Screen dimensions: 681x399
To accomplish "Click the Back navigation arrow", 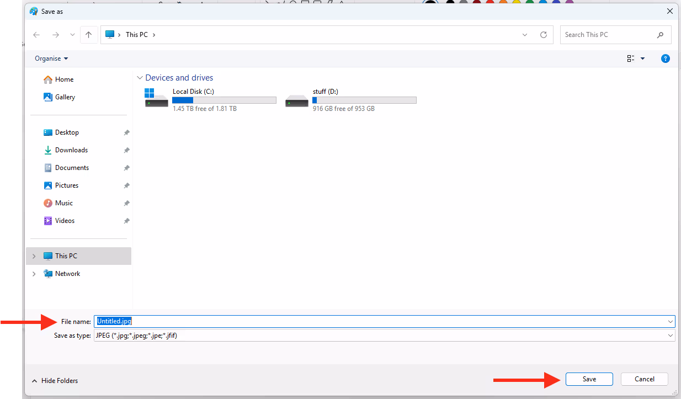I will point(36,35).
